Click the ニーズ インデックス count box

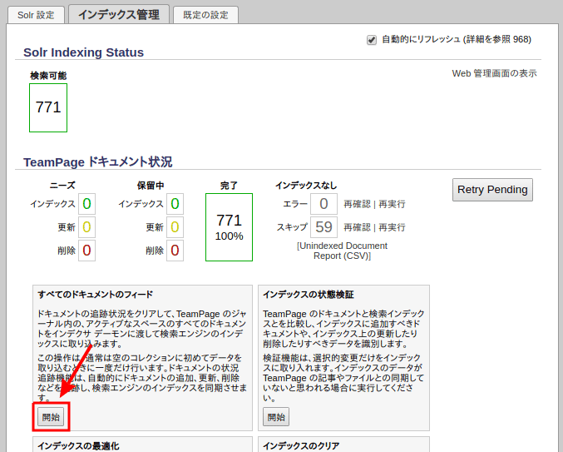tap(87, 204)
